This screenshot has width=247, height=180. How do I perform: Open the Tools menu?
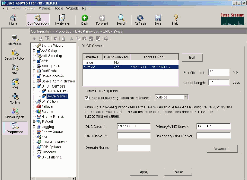click(58, 8)
